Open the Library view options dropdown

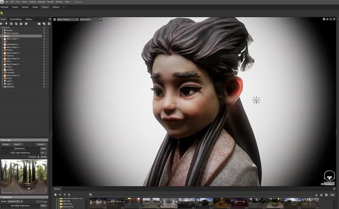click(333, 195)
